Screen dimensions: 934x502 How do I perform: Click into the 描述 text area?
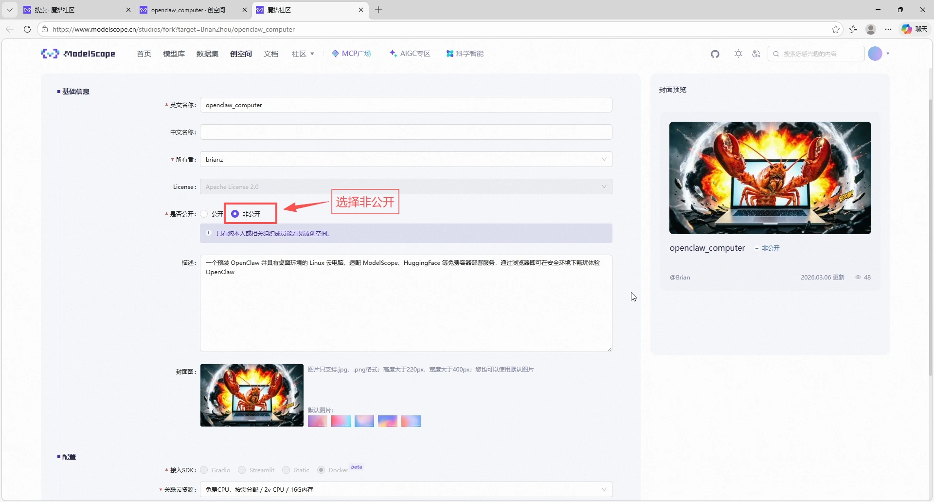click(x=406, y=303)
